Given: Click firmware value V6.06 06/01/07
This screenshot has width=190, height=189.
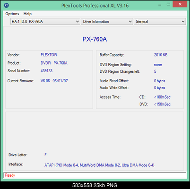Looking at the screenshot, I should tap(54, 81).
